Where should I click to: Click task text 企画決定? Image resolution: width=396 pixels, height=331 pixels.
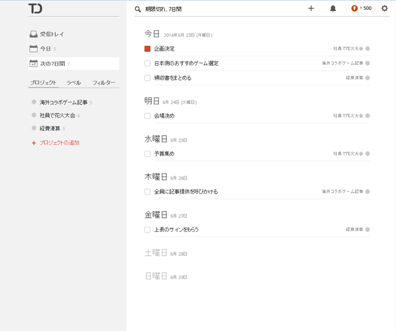tap(164, 49)
